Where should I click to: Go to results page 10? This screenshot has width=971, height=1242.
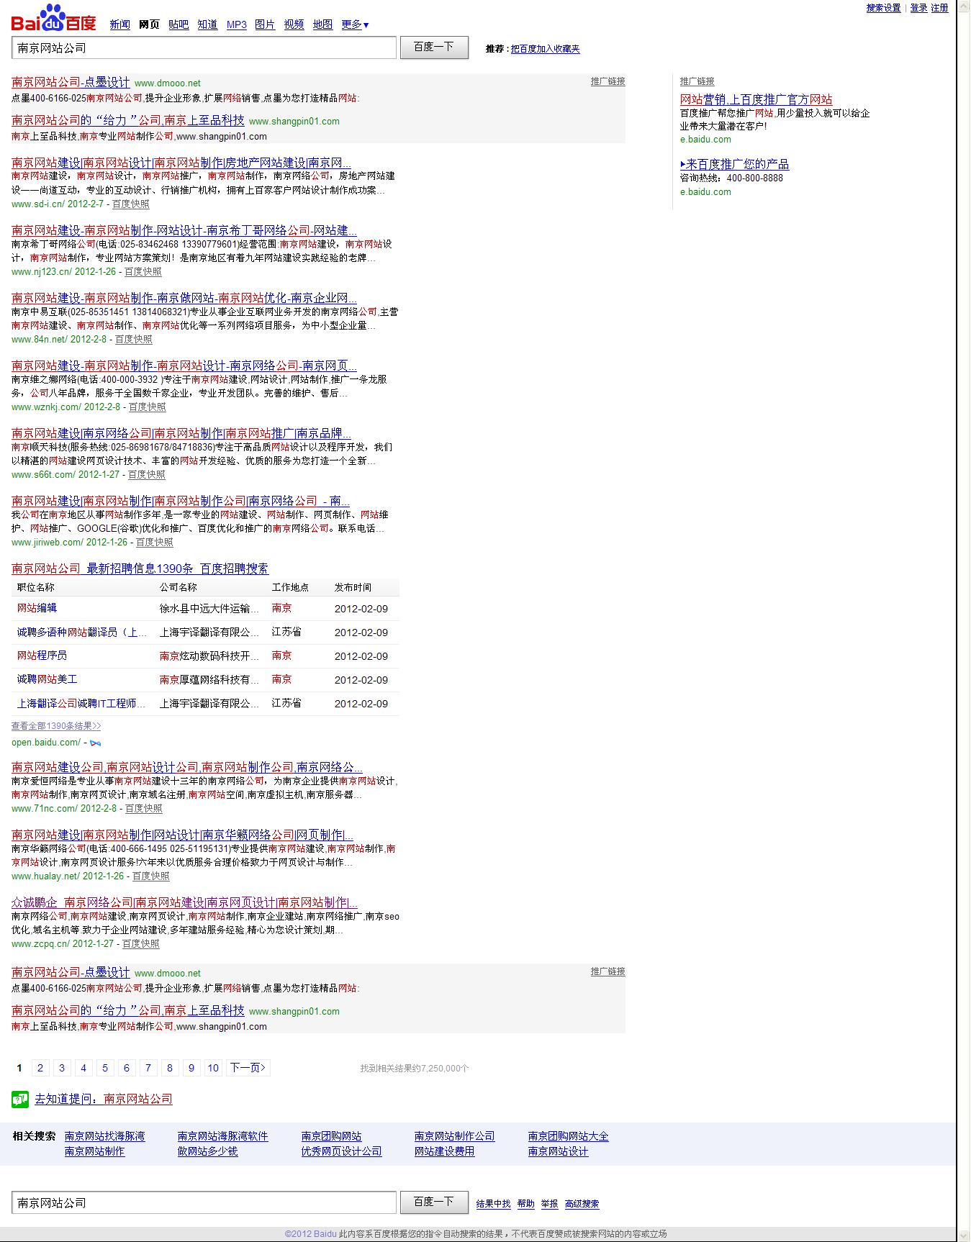pyautogui.click(x=213, y=1068)
